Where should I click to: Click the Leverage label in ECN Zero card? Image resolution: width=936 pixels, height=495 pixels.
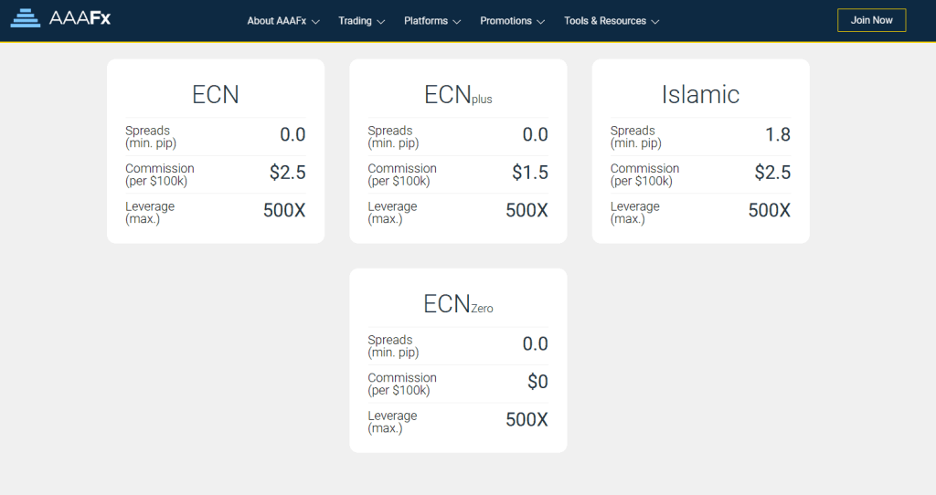point(392,422)
